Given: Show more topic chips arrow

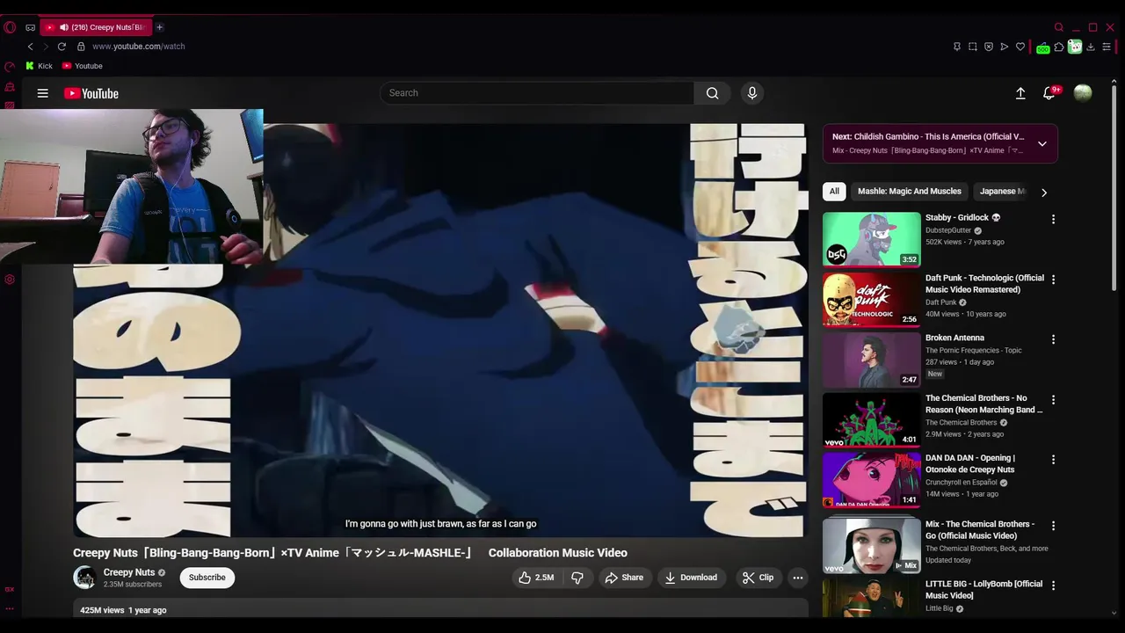Looking at the screenshot, I should (x=1044, y=192).
